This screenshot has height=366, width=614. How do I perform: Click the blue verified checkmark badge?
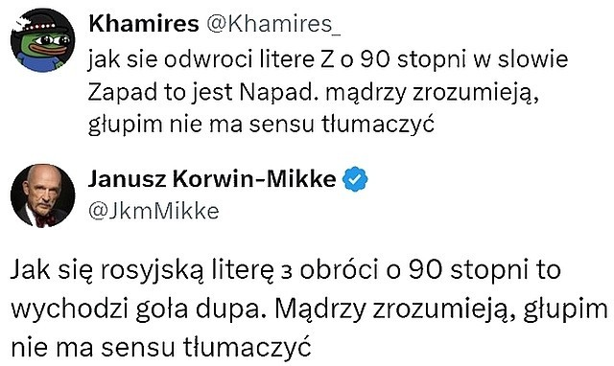tap(355, 179)
